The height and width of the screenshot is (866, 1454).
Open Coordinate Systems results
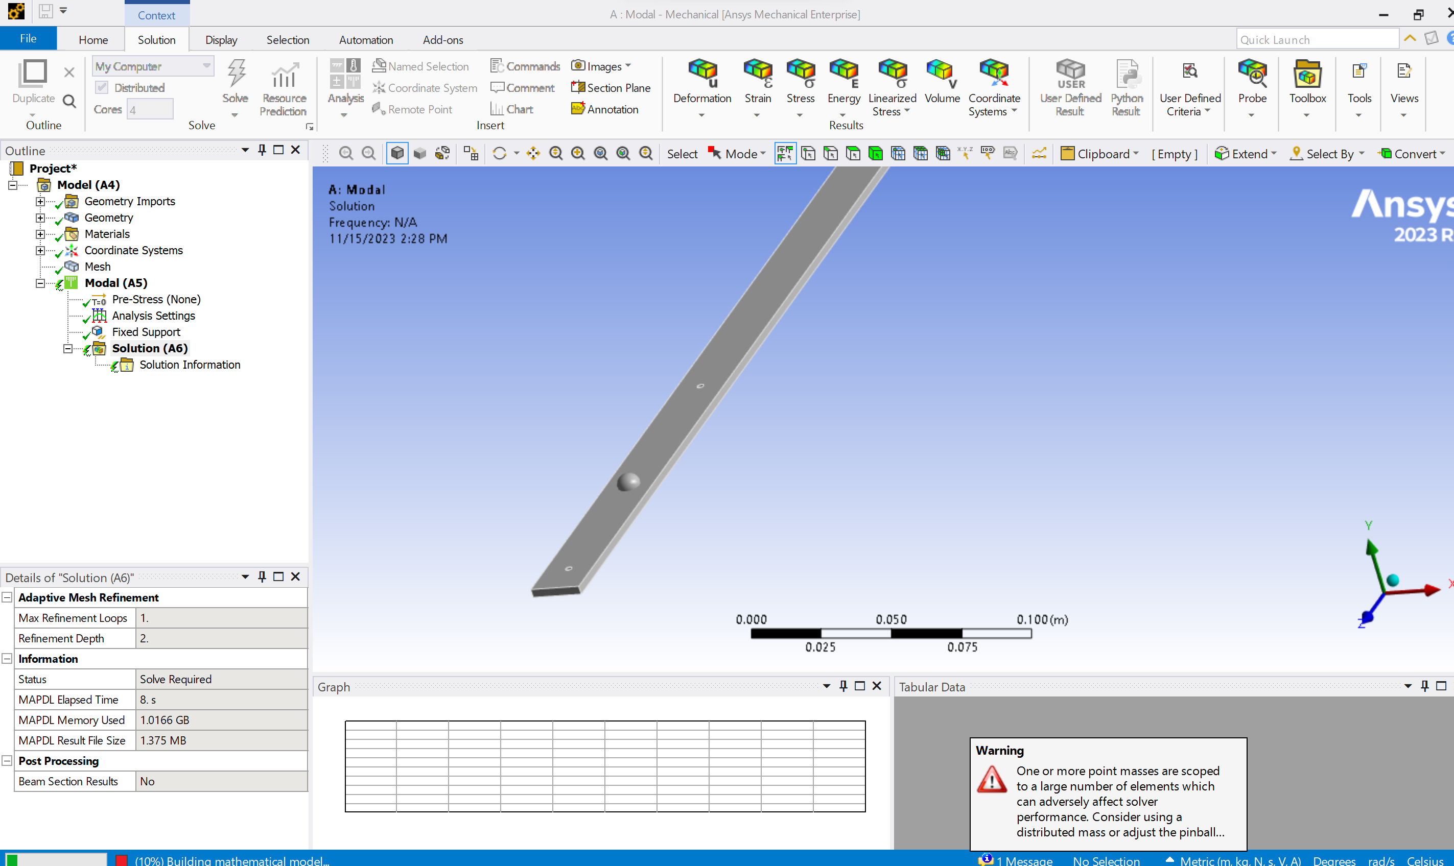(994, 87)
